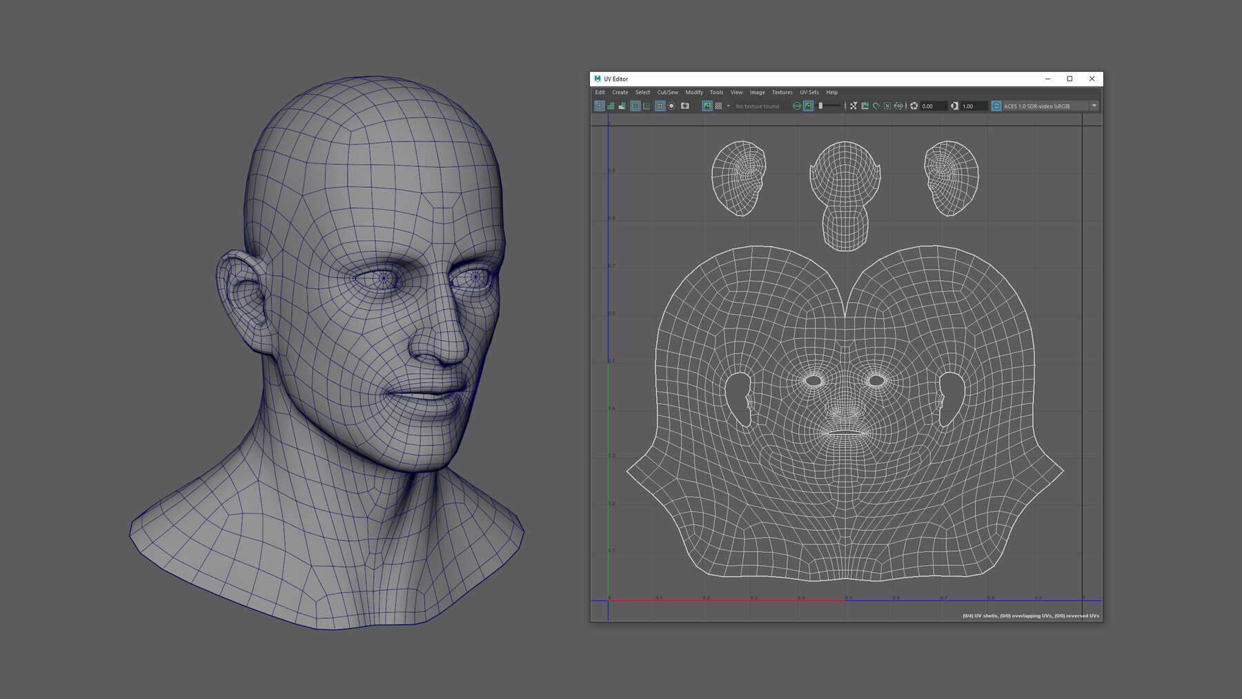Viewport: 1242px width, 699px height.
Task: Open the ACES 1.0 SDR-video color space dropdown
Action: click(1042, 106)
